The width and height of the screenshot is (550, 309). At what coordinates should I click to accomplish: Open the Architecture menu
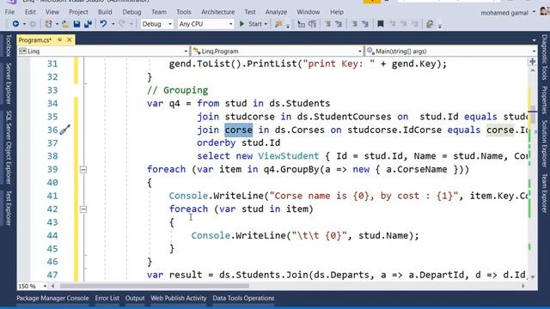217,12
